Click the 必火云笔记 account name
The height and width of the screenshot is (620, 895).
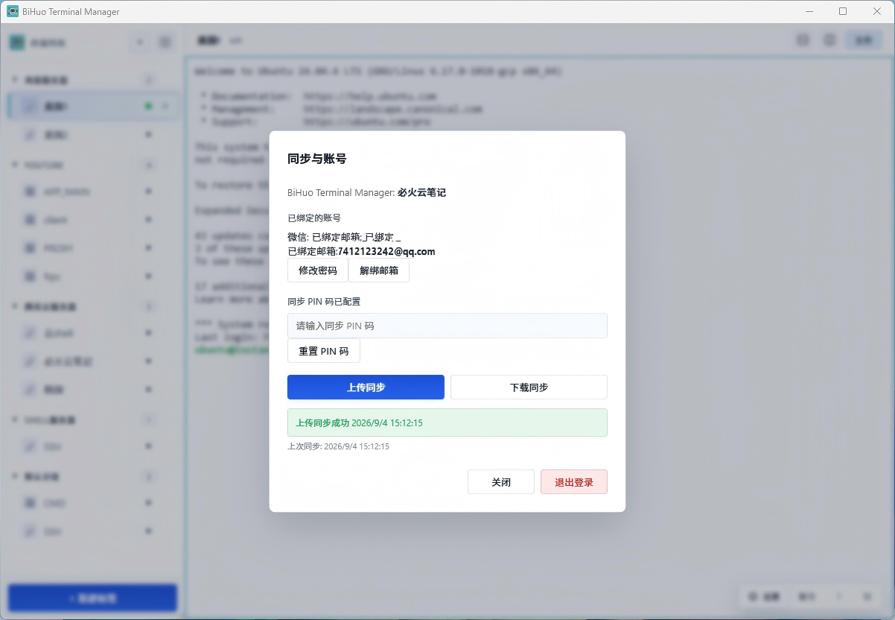(421, 192)
